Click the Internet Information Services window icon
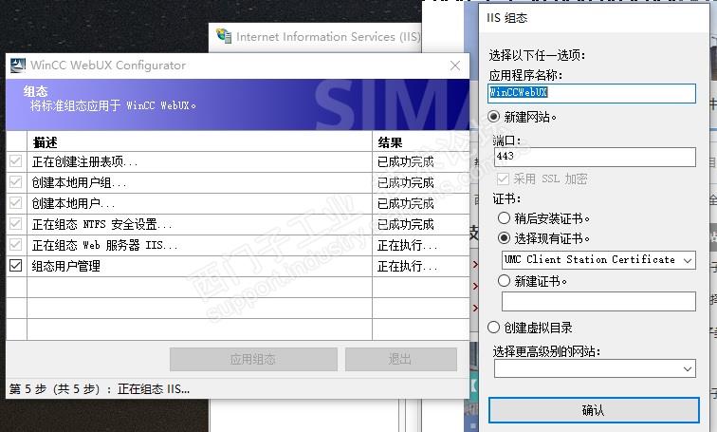 (224, 36)
